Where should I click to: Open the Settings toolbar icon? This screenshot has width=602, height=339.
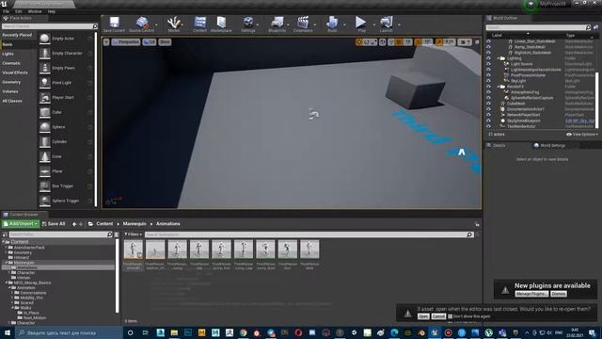[248, 24]
